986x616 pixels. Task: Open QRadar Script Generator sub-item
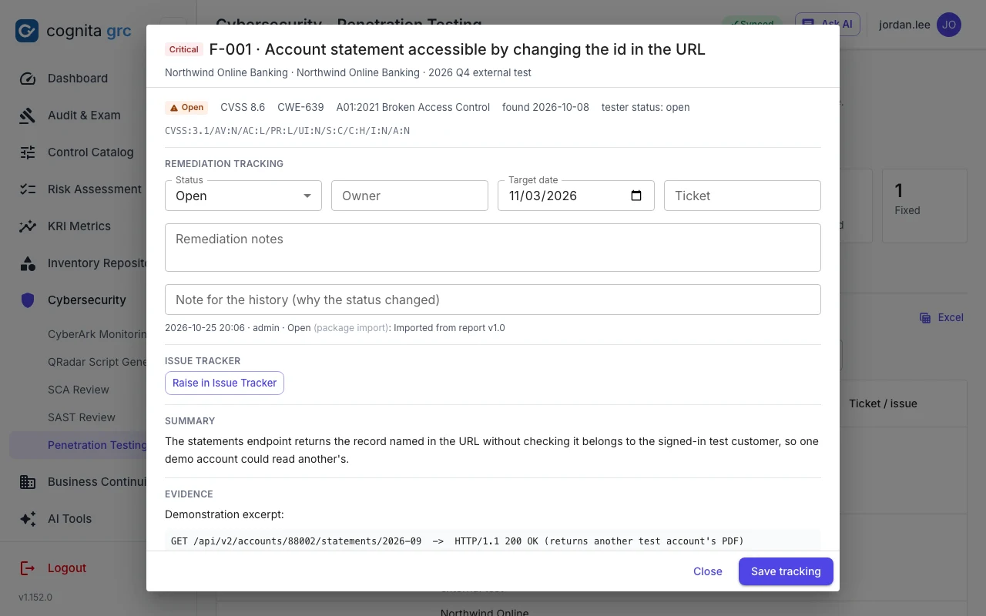[x=97, y=362]
